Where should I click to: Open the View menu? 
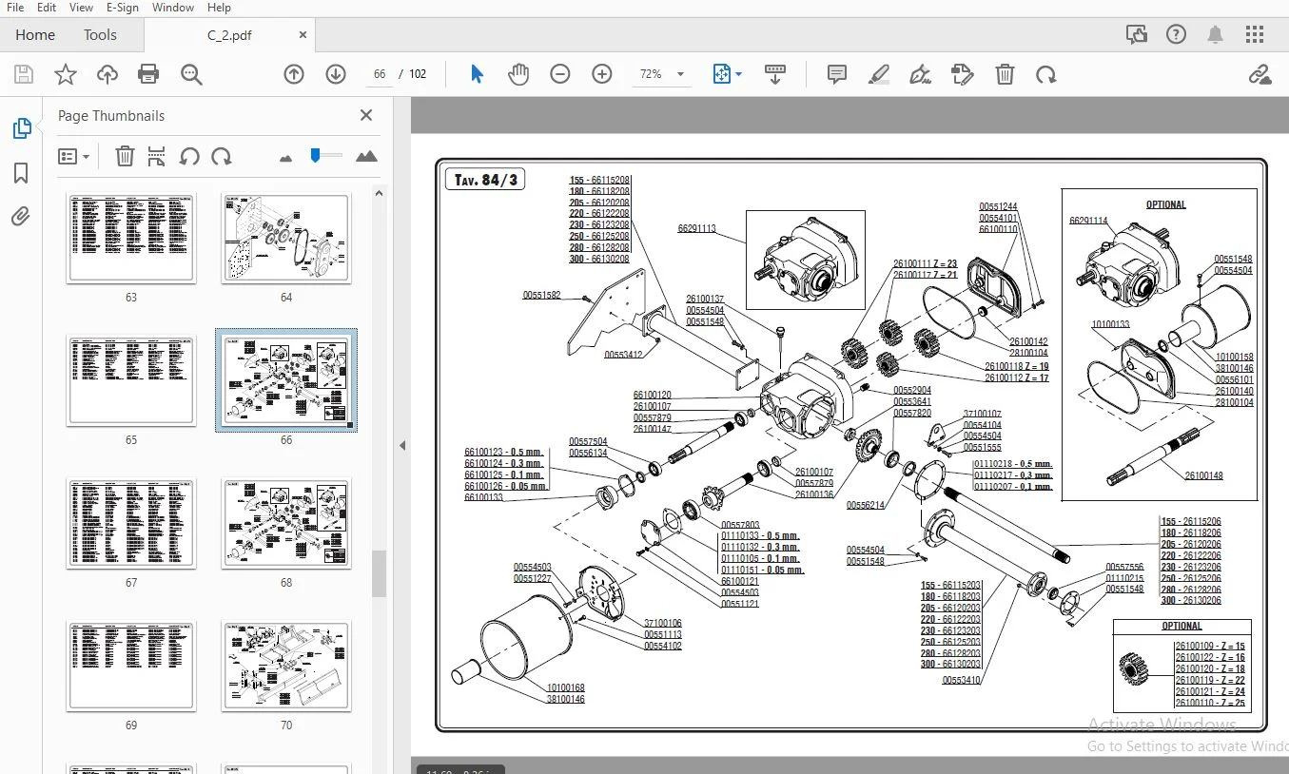(81, 8)
